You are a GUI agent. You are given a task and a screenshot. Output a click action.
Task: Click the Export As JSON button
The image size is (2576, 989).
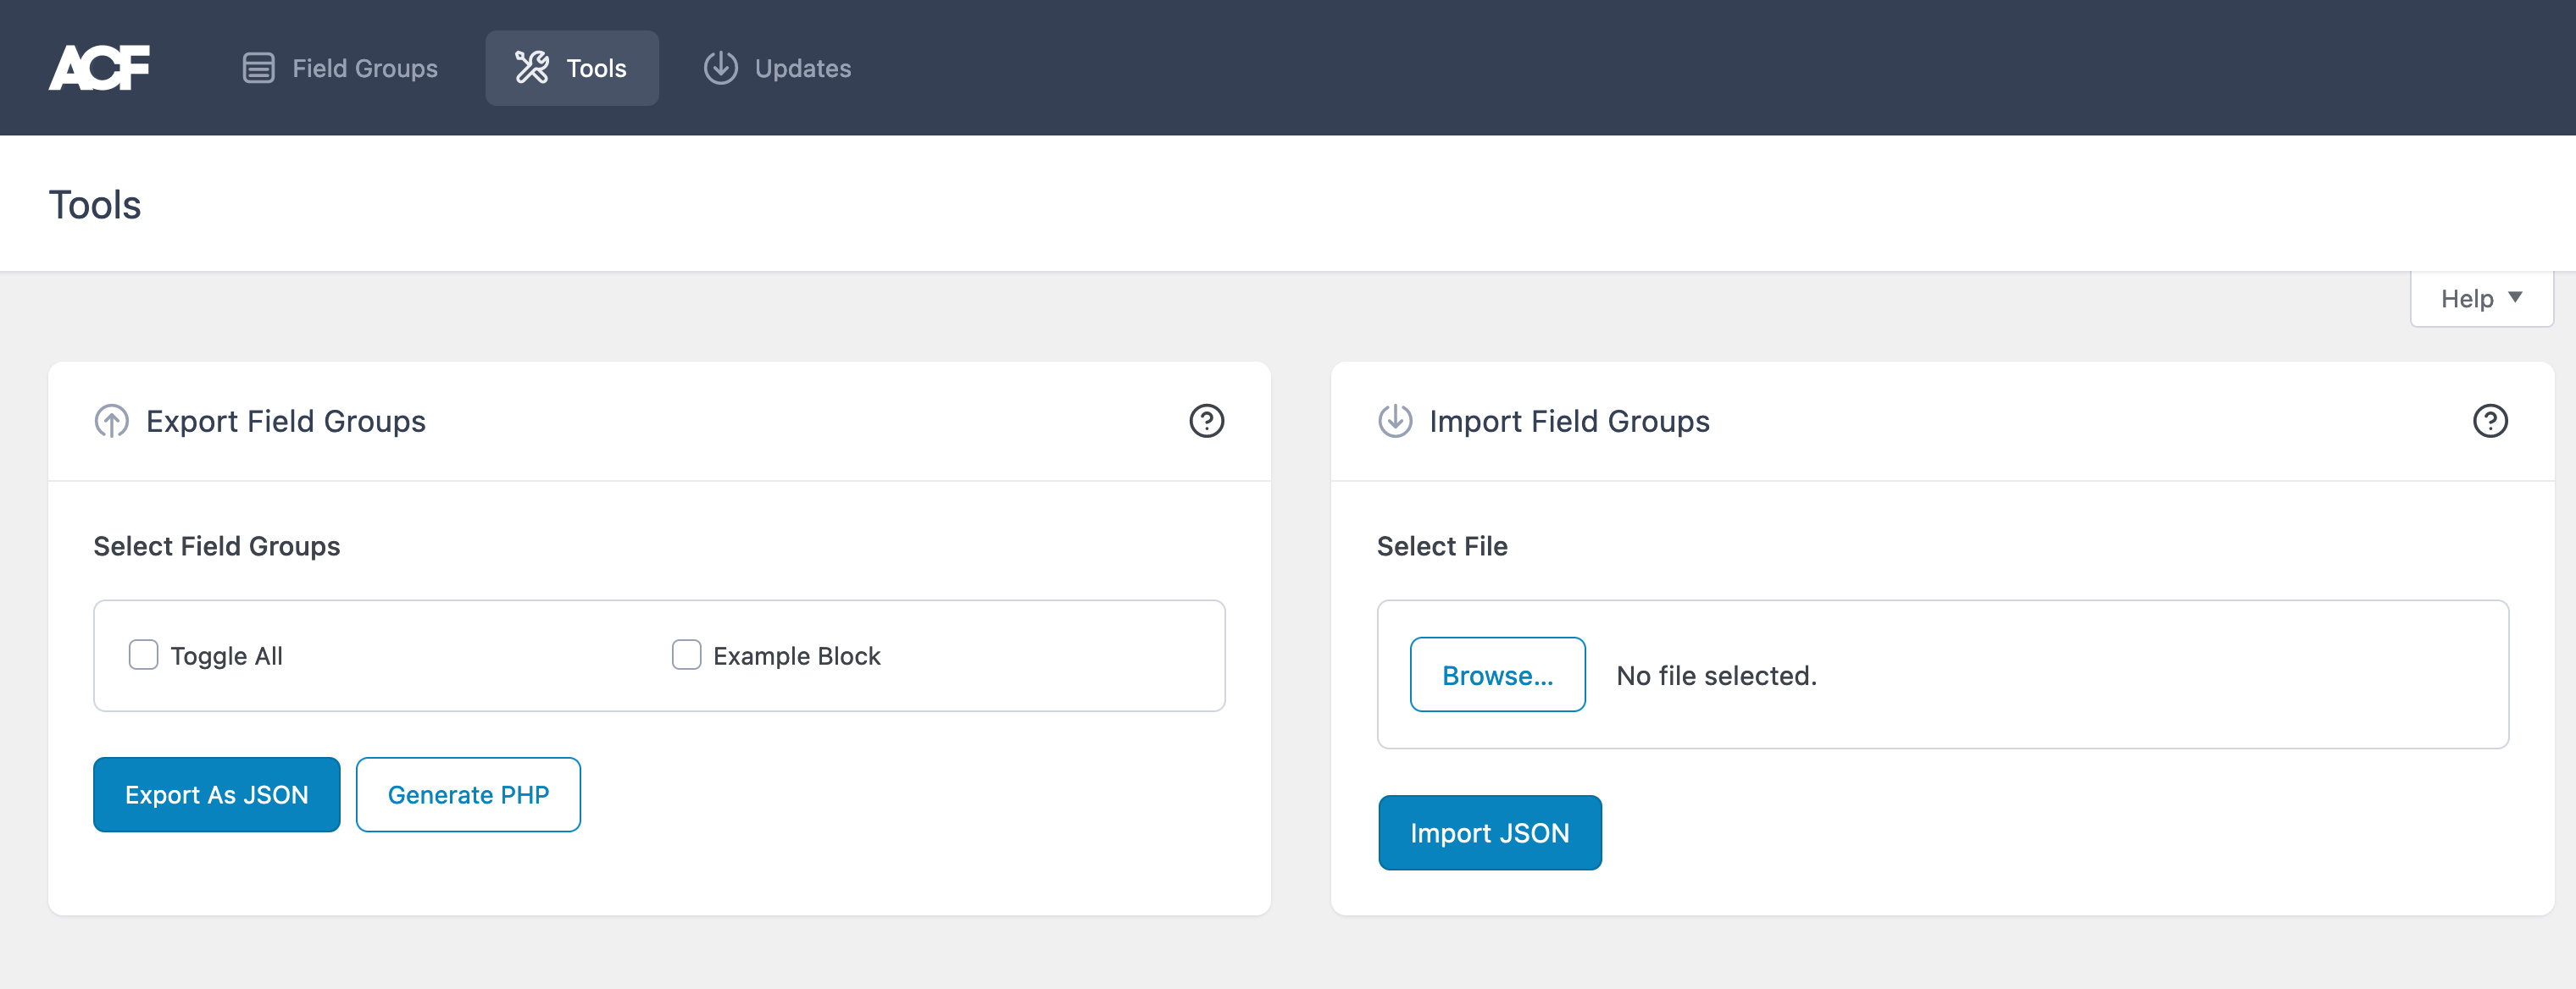216,794
